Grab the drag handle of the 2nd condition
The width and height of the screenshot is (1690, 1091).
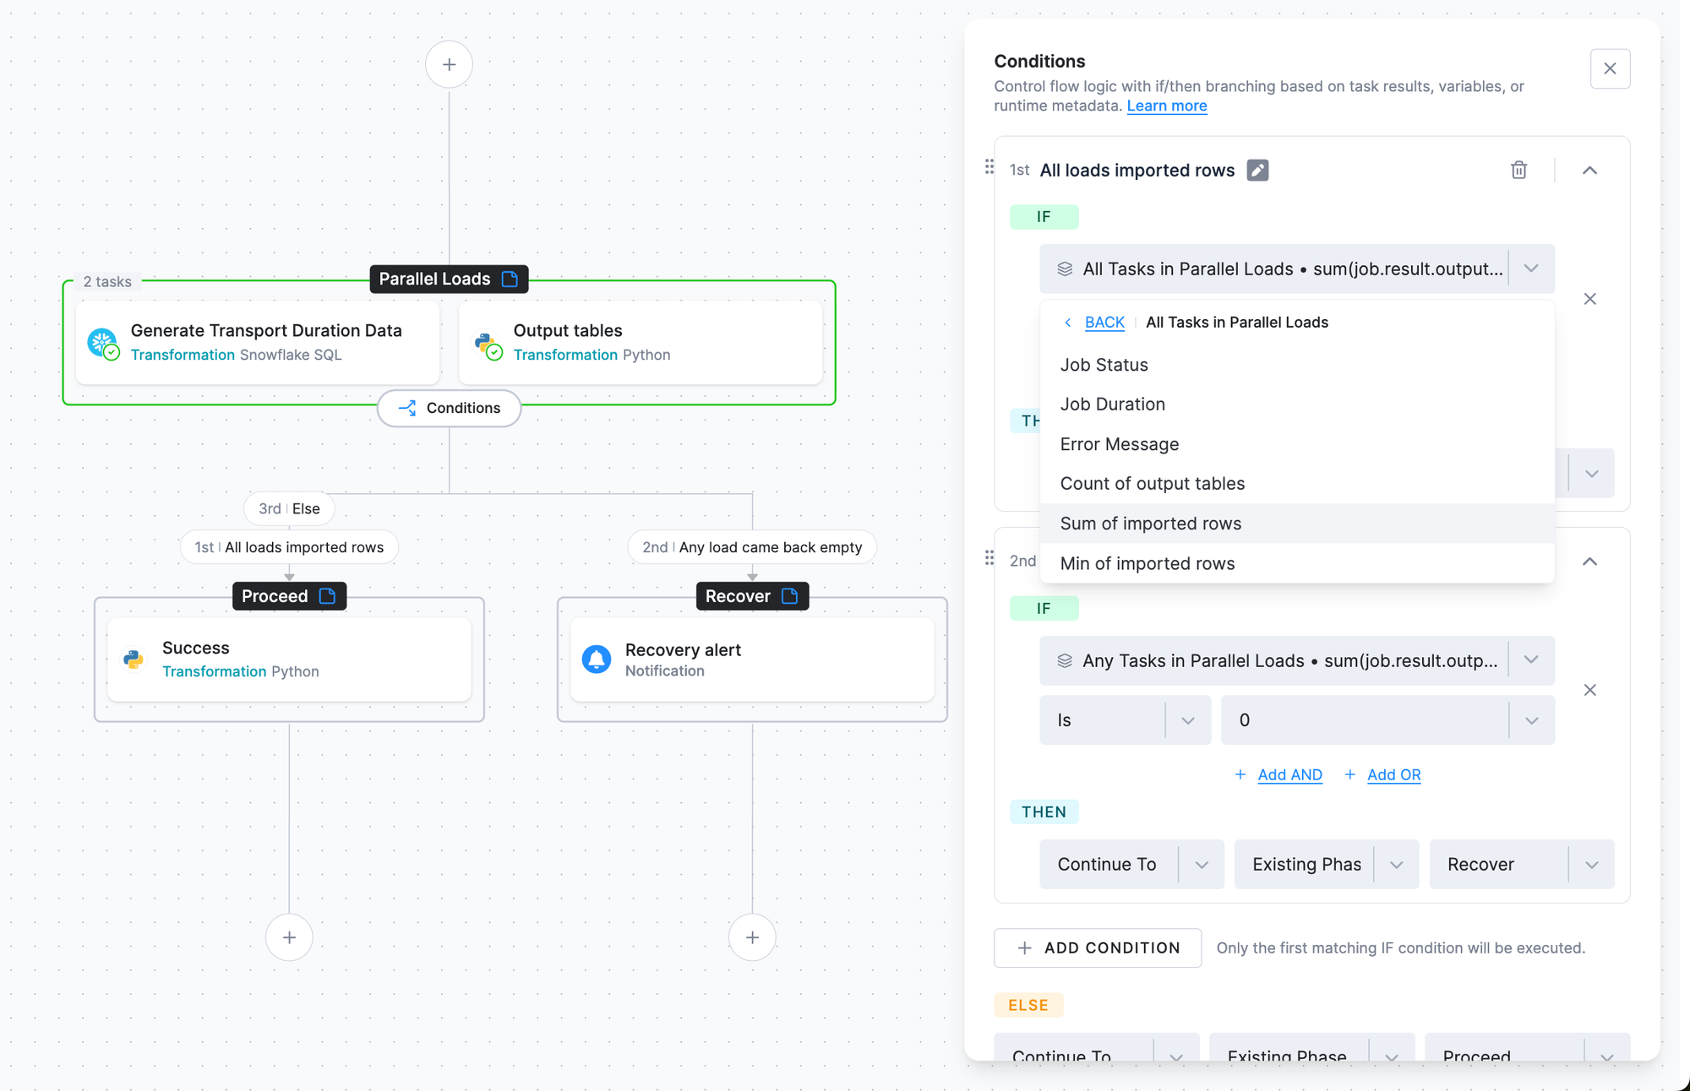(989, 558)
